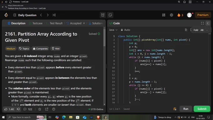Open the Windows notification center

(208, 117)
